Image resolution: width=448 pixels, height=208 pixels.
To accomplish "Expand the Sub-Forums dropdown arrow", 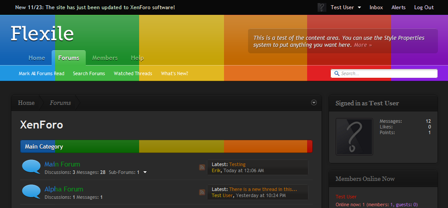I will (x=145, y=172).
